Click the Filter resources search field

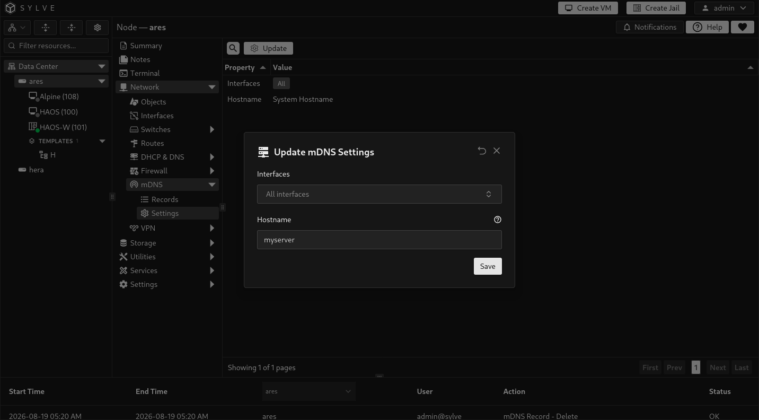[56, 46]
